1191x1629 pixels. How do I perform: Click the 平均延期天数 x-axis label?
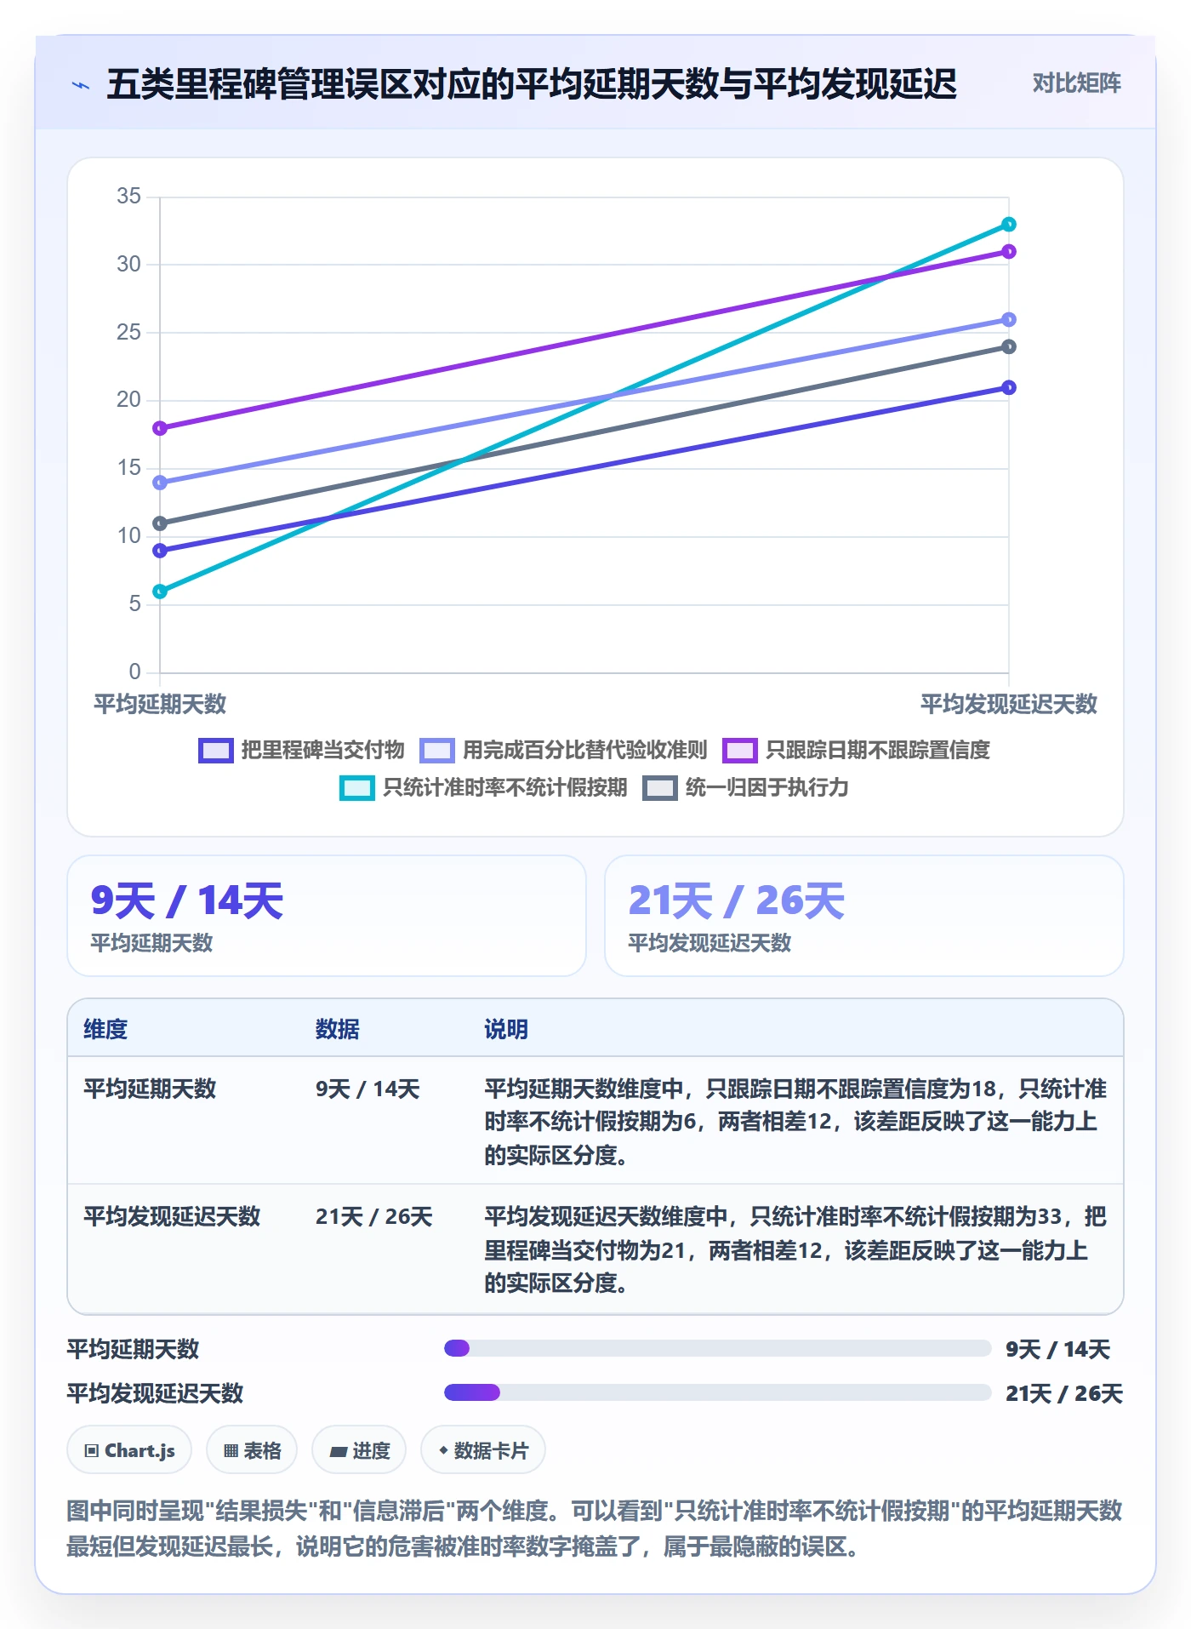(x=160, y=705)
